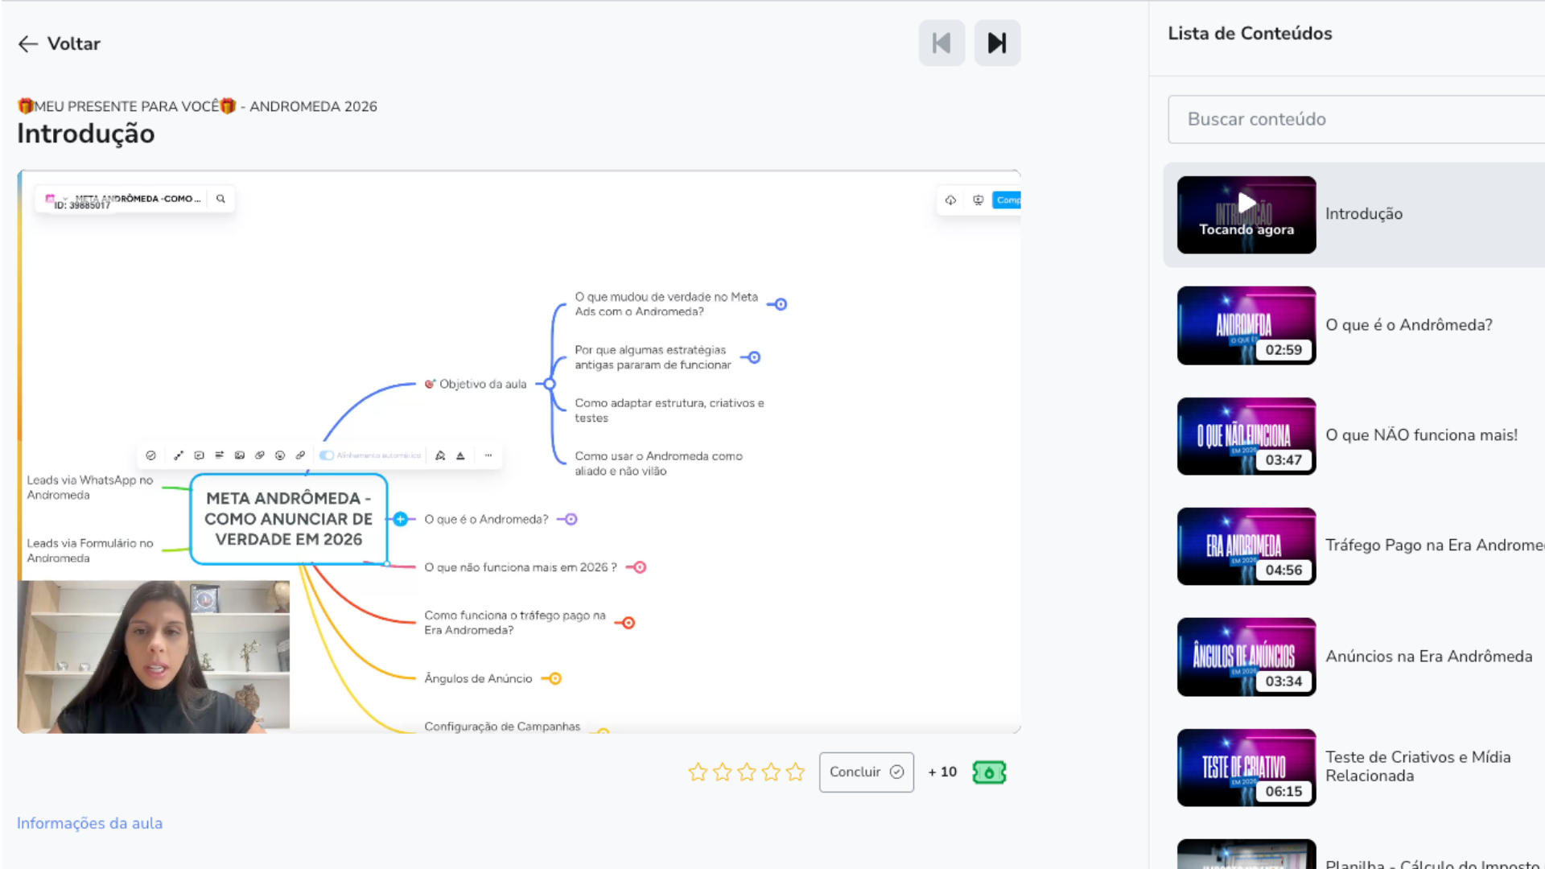Toggle the Alinhamento automático switch

[x=327, y=455]
